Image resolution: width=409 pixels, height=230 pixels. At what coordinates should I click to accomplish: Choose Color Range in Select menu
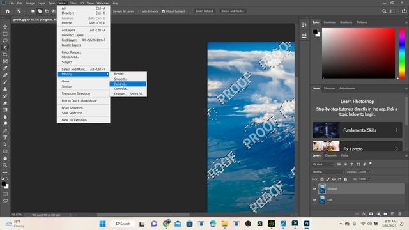(84, 52)
